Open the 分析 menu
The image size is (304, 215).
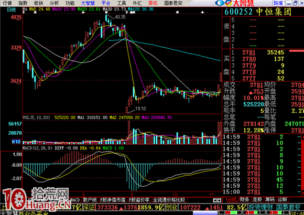pos(54,3)
